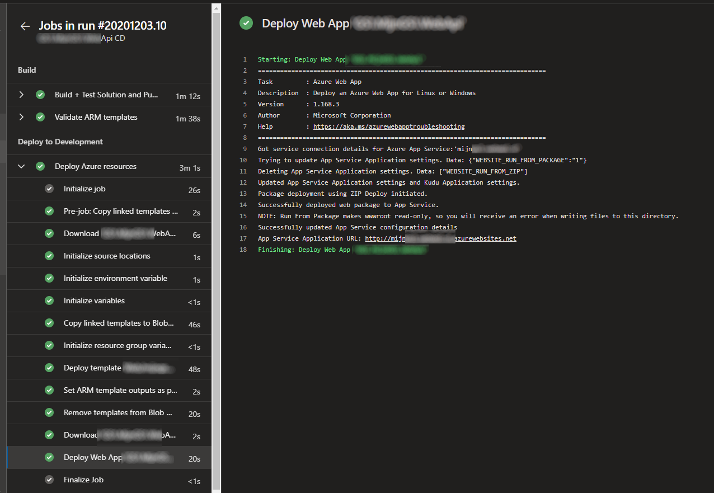Click the check icon next to Finalize Job
The height and width of the screenshot is (493, 714).
coord(48,480)
